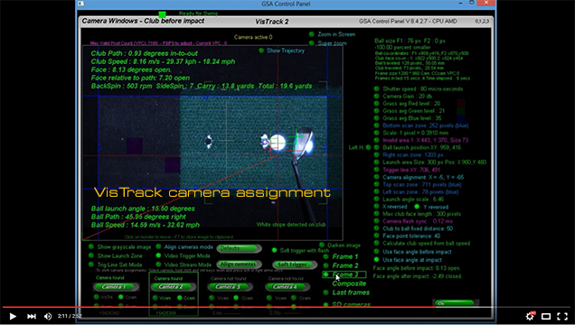Confirm with the green Ok button
The width and height of the screenshot is (575, 325).
click(x=454, y=303)
